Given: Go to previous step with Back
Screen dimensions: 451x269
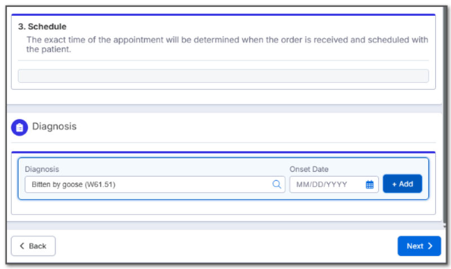Looking at the screenshot, I should point(33,246).
